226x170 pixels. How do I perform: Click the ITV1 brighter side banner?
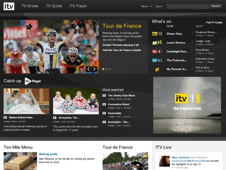(187, 105)
